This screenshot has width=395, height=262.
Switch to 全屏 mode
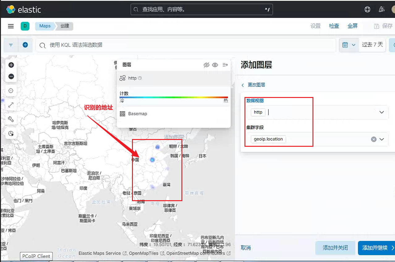pyautogui.click(x=353, y=26)
